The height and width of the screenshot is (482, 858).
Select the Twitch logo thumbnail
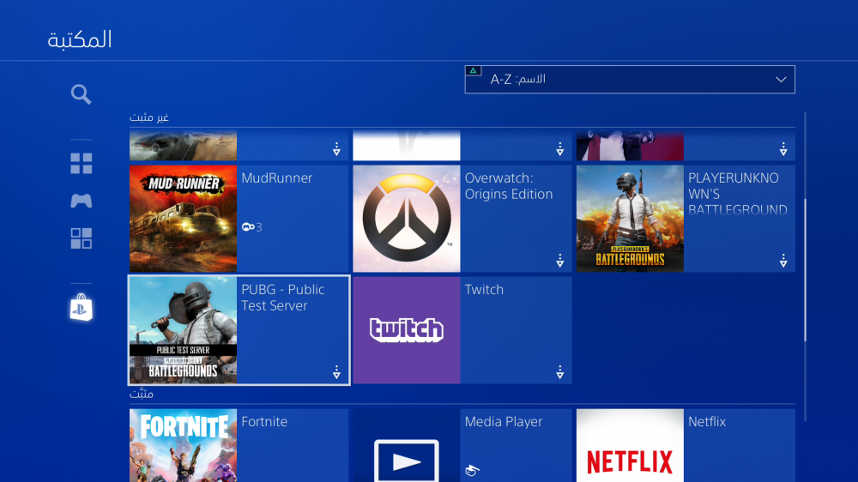coord(407,330)
